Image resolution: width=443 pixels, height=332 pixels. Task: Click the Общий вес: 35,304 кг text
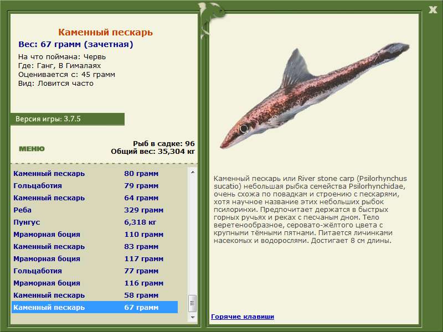coord(153,151)
